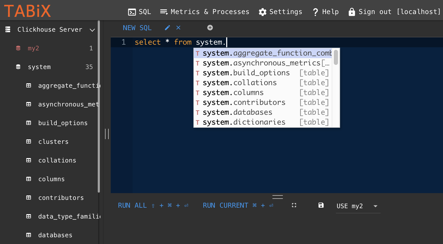The width and height of the screenshot is (443, 244).
Task: Choose system.aggregate_function_comb autocomplete suggestion
Action: 263,53
